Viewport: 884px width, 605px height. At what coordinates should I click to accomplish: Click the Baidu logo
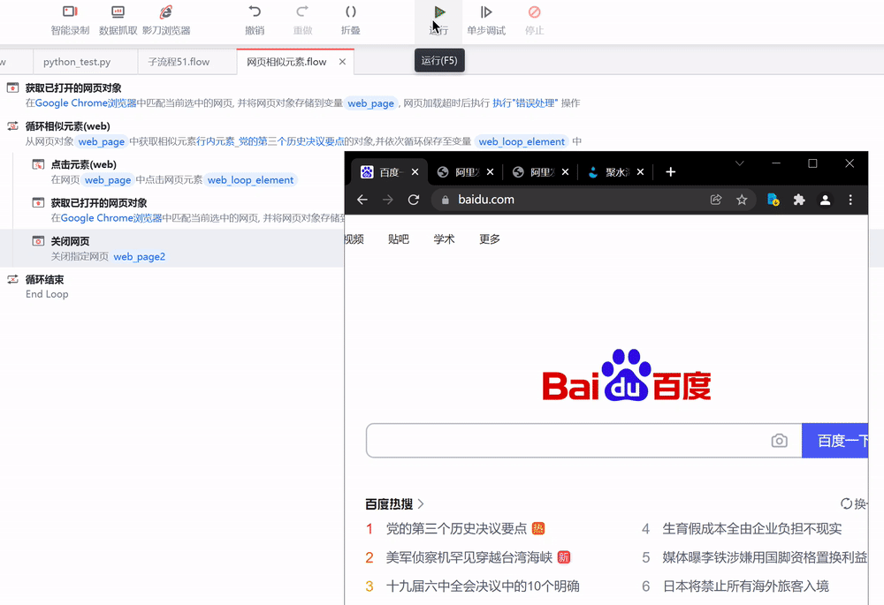coord(627,375)
